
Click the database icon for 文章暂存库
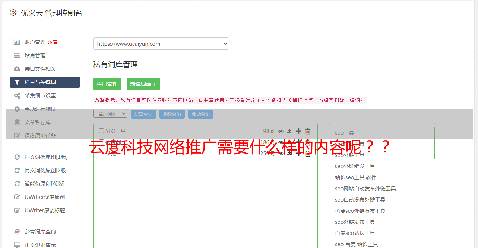[x=17, y=122]
